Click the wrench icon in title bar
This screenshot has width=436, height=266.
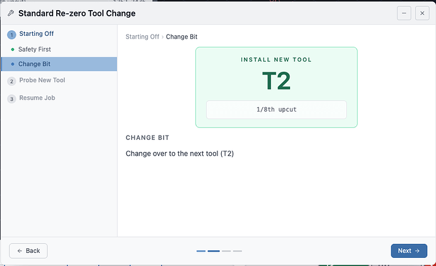click(11, 13)
